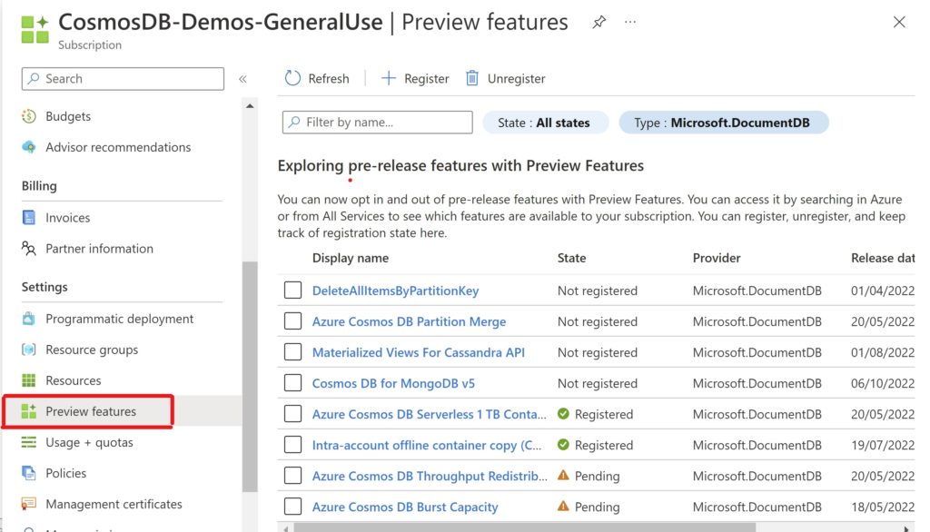
Task: Tick the Azure Cosmos DB Burst Capacity checkbox
Action: pyautogui.click(x=292, y=507)
